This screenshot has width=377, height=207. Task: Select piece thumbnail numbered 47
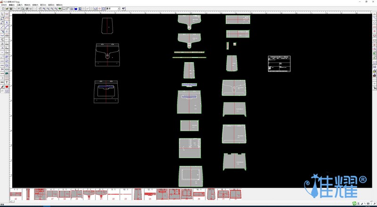click(52, 194)
